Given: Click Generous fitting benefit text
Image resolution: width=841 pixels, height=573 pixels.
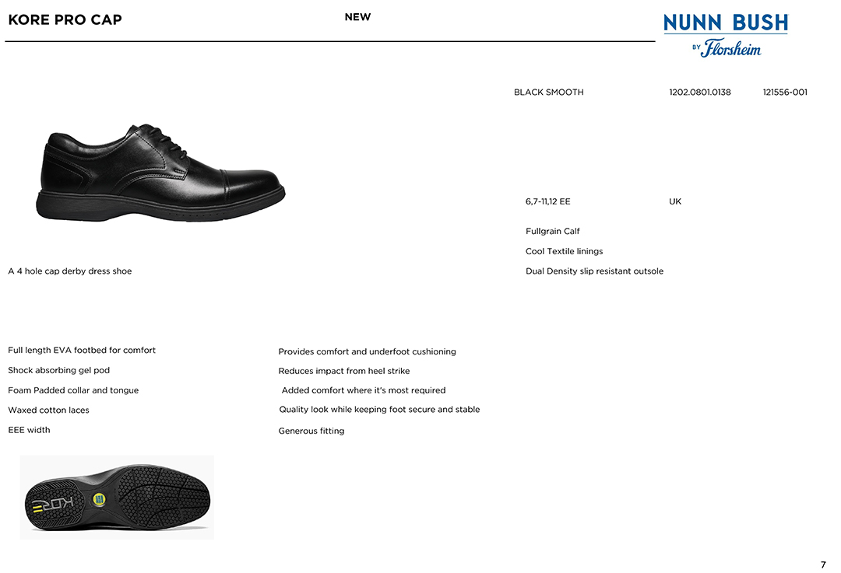Looking at the screenshot, I should [x=311, y=431].
